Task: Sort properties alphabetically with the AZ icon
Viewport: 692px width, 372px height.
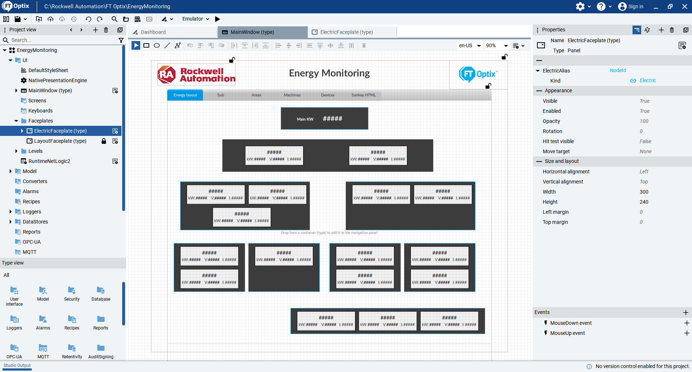Action: pos(647,30)
